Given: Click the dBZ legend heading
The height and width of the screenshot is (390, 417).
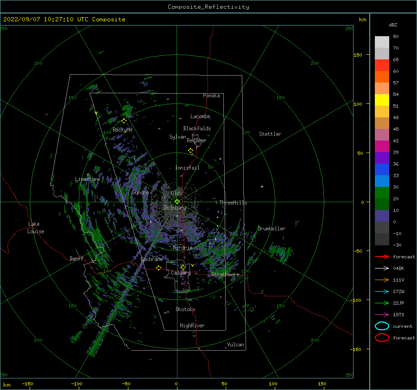Looking at the screenshot, I should click(x=393, y=25).
